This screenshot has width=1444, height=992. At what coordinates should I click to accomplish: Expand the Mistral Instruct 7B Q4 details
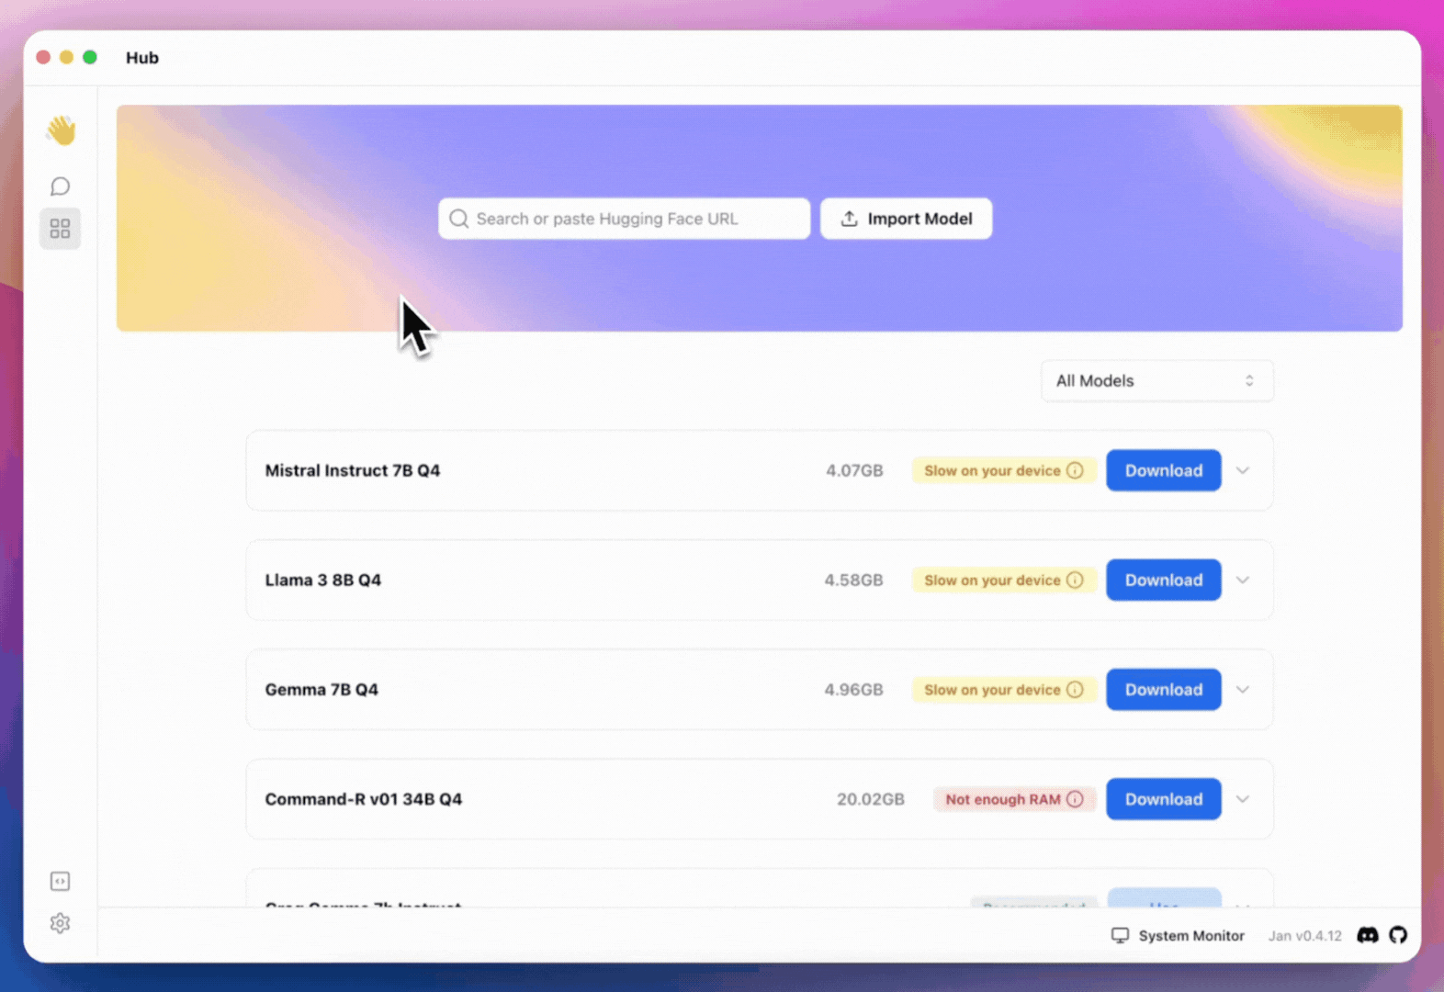tap(1243, 470)
